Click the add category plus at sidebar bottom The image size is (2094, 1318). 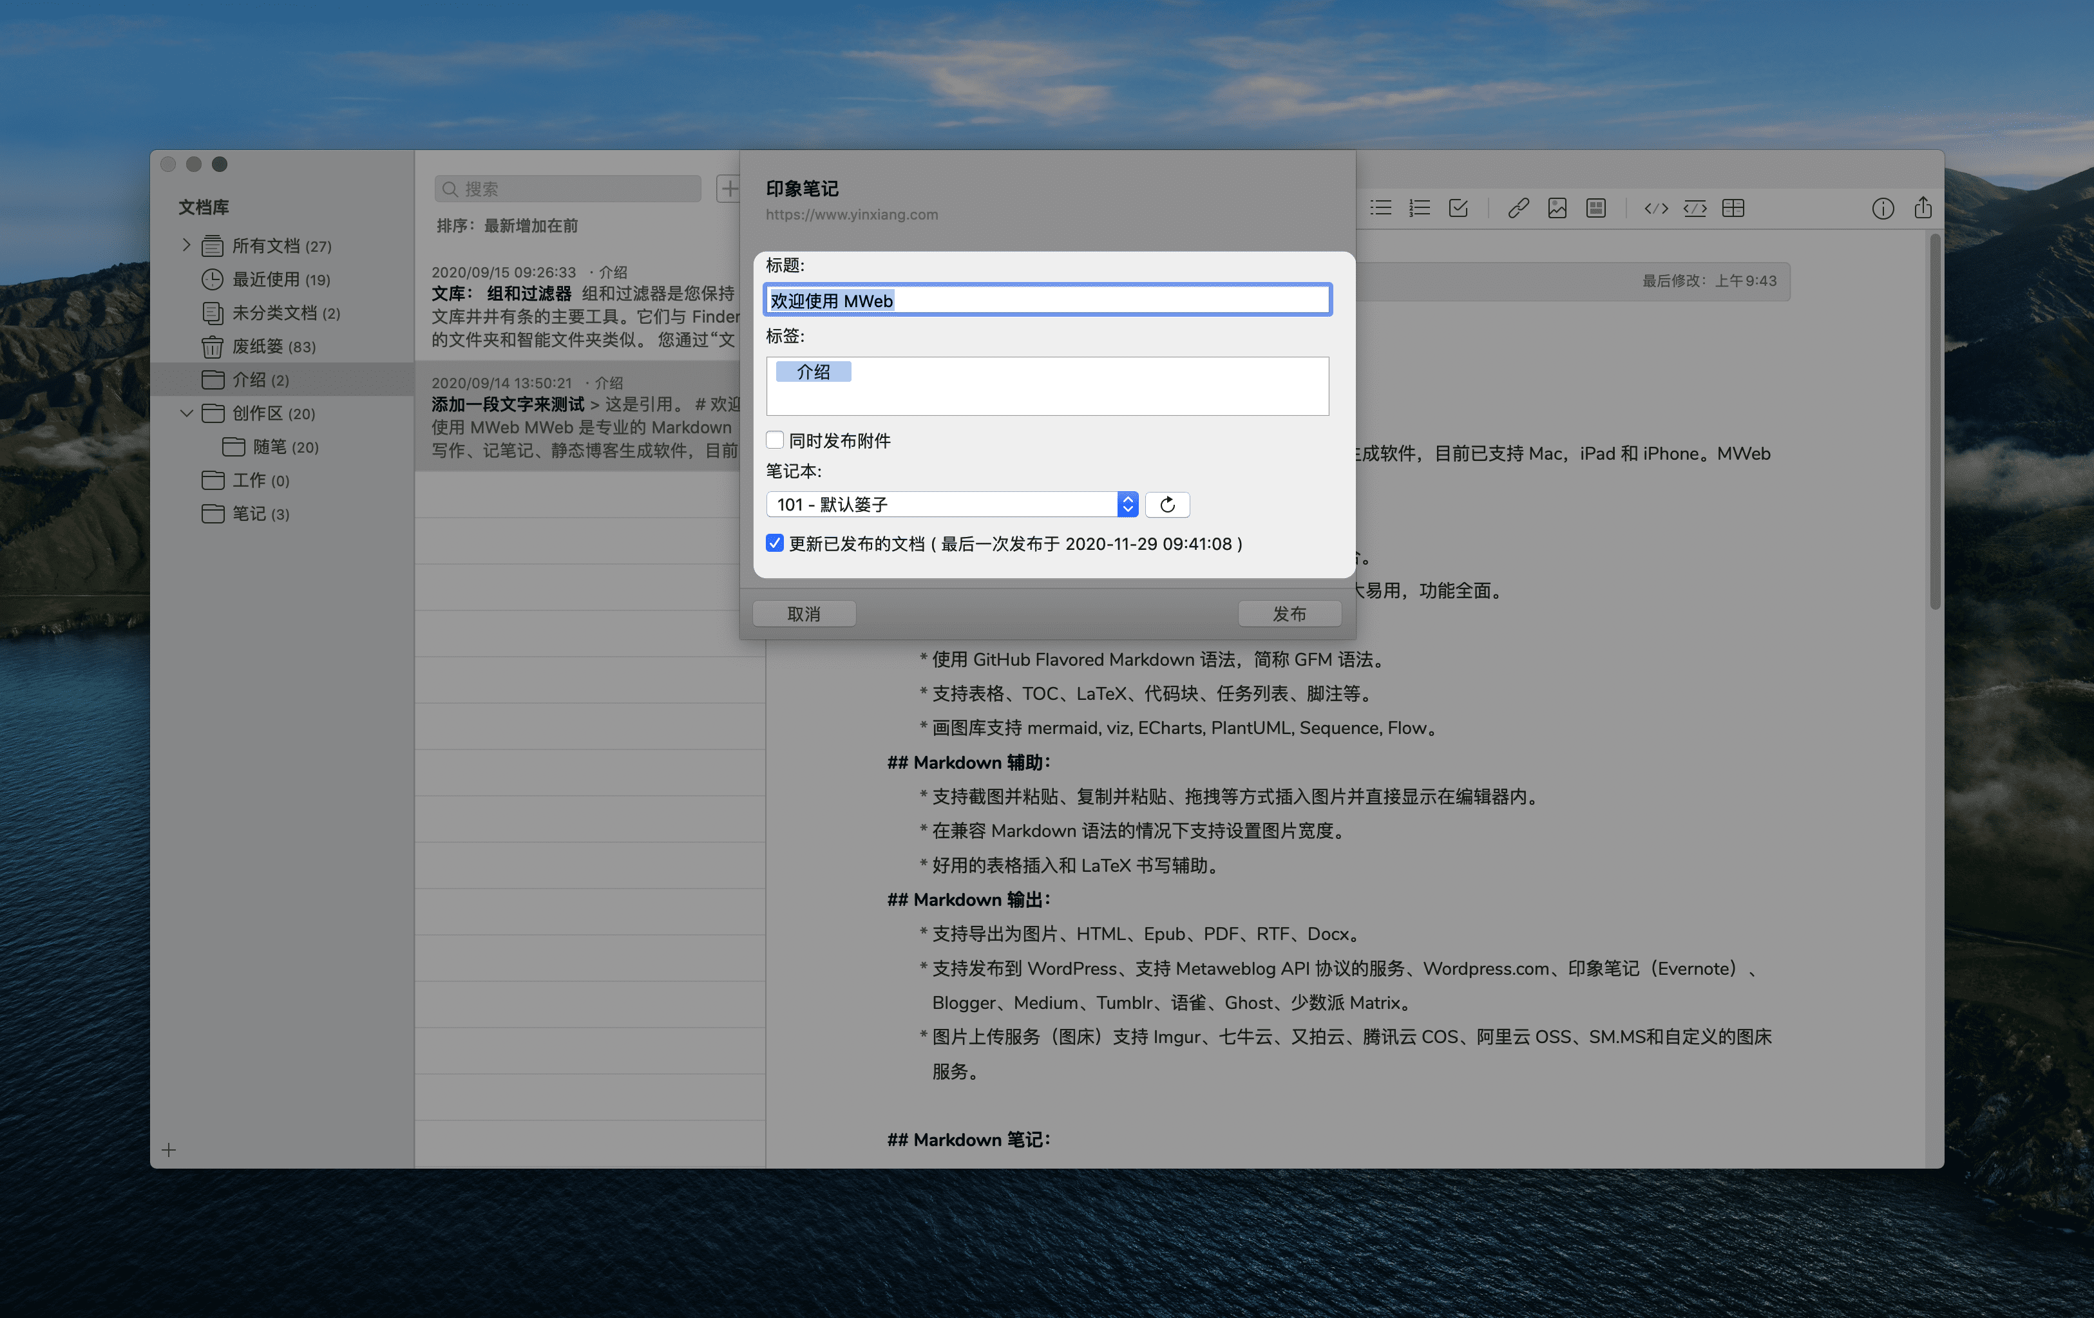point(169,1150)
